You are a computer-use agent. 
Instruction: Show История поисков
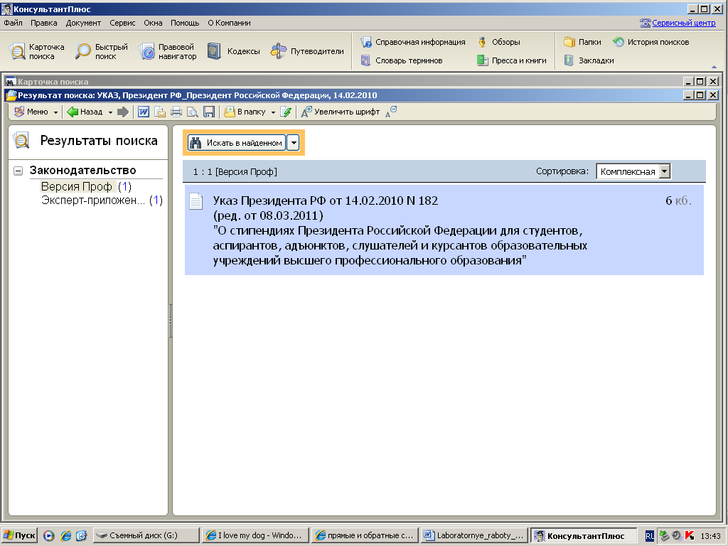(x=651, y=42)
